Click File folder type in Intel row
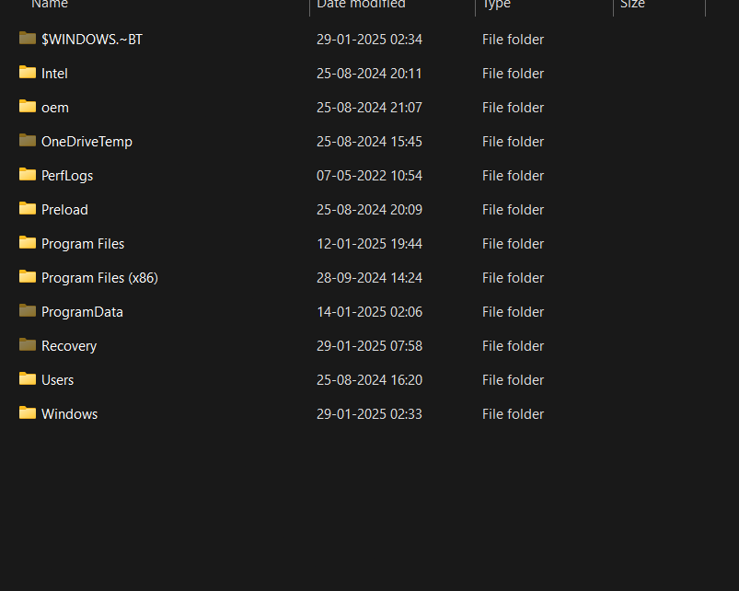 pyautogui.click(x=514, y=74)
